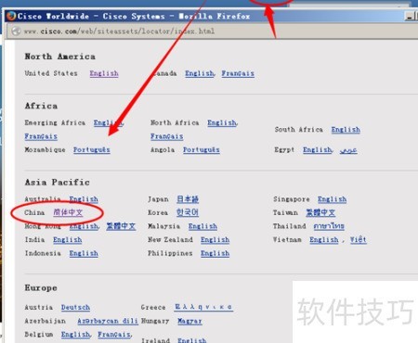Image resolution: width=418 pixels, height=343 pixels.
Task: Open Korea Korean language link
Action: 188,212
